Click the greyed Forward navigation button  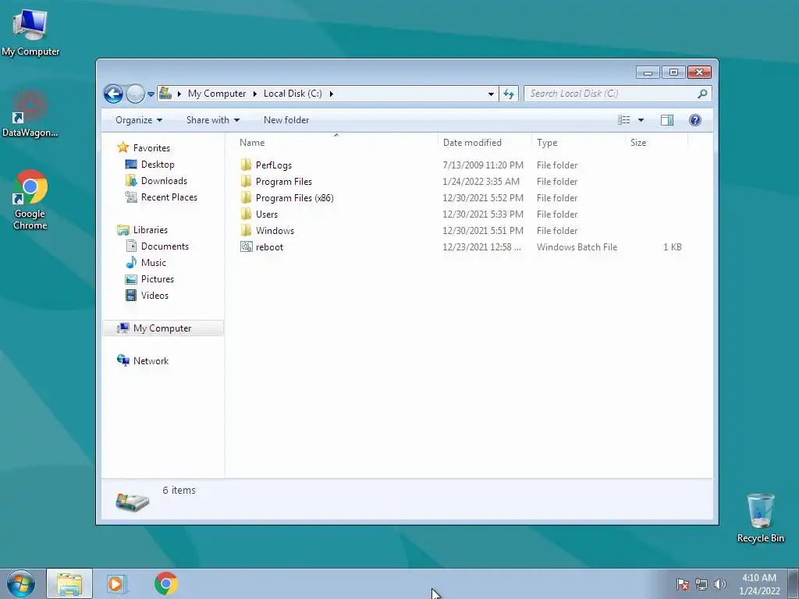pyautogui.click(x=135, y=94)
